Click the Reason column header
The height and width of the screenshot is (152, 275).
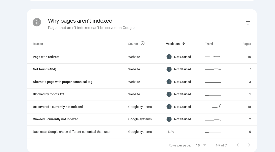[x=38, y=44]
